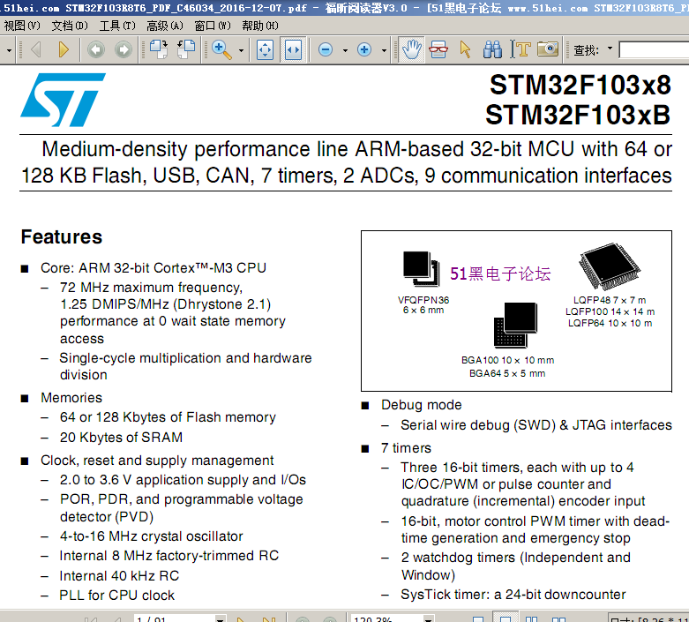Open the 工具(T) menu
Viewport: 689px width, 622px height.
tap(117, 26)
